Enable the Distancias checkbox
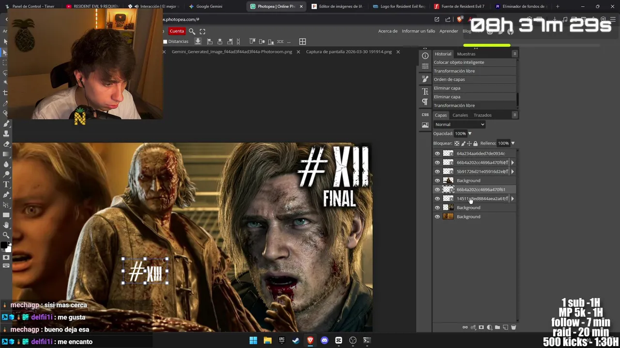The width and height of the screenshot is (620, 348). 165,42
